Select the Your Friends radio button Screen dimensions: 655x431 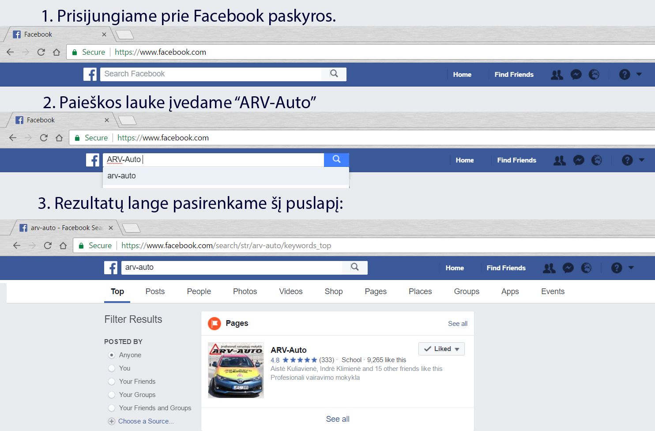point(112,382)
